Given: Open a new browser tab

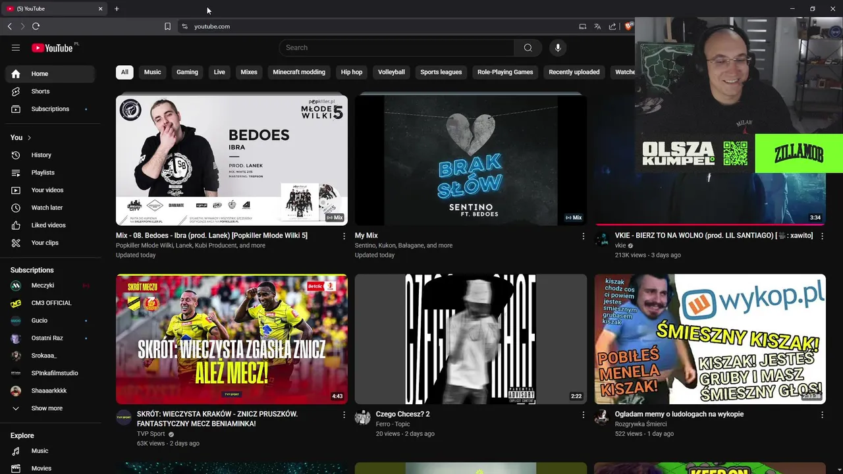Looking at the screenshot, I should tap(117, 9).
